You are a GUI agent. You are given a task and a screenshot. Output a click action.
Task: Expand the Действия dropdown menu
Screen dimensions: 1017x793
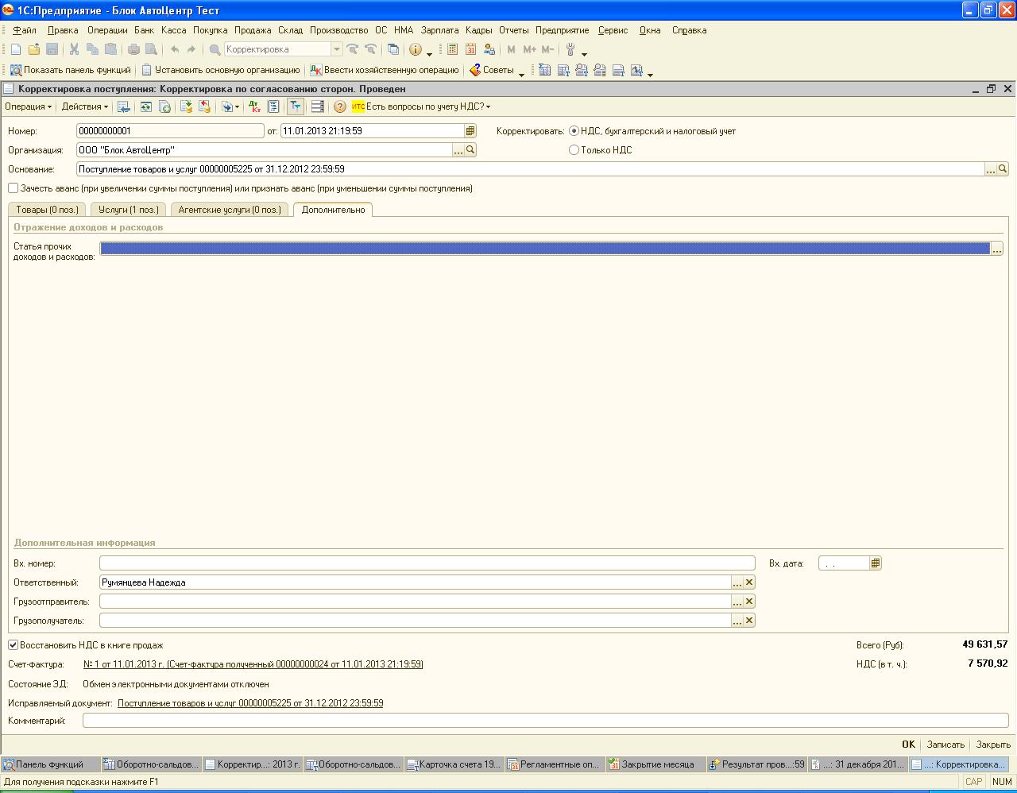tap(84, 106)
